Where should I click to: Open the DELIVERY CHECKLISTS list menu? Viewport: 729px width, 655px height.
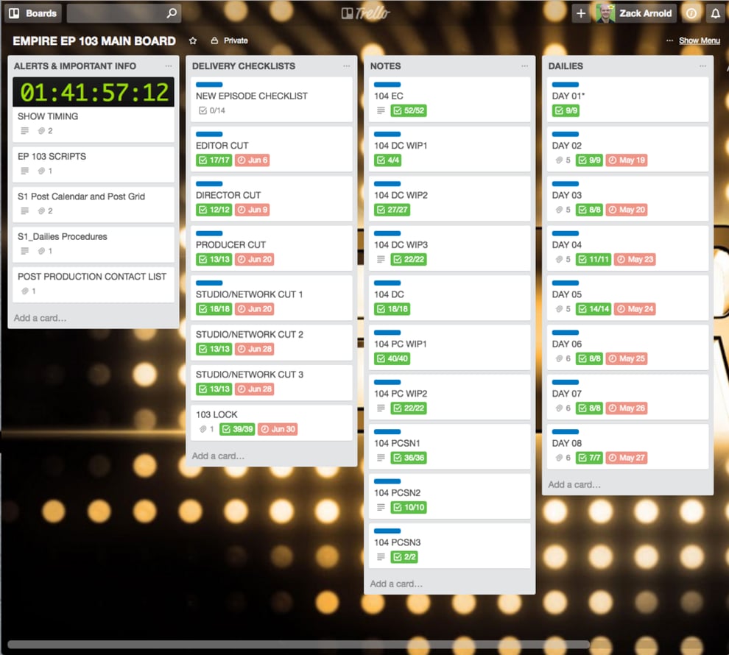(x=346, y=66)
